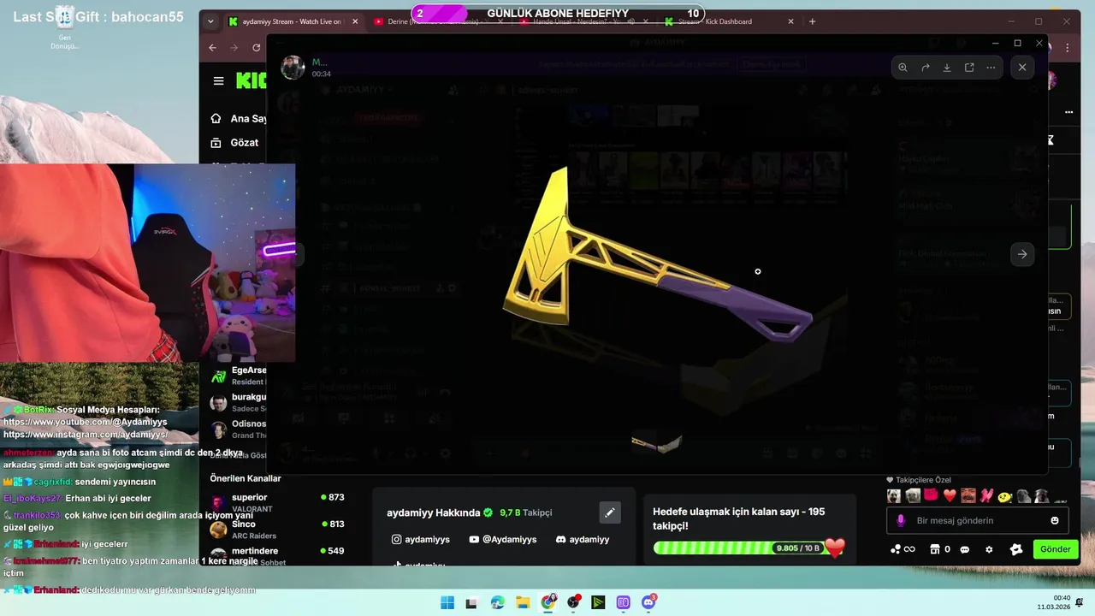Open the channel points icon in chat
Viewport: 1095px width, 616px height.
tap(903, 549)
